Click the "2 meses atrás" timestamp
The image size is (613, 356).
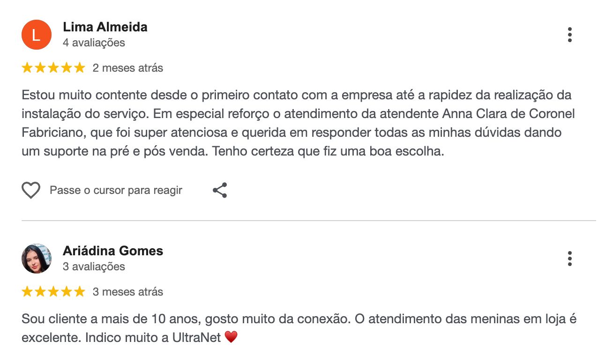point(128,68)
